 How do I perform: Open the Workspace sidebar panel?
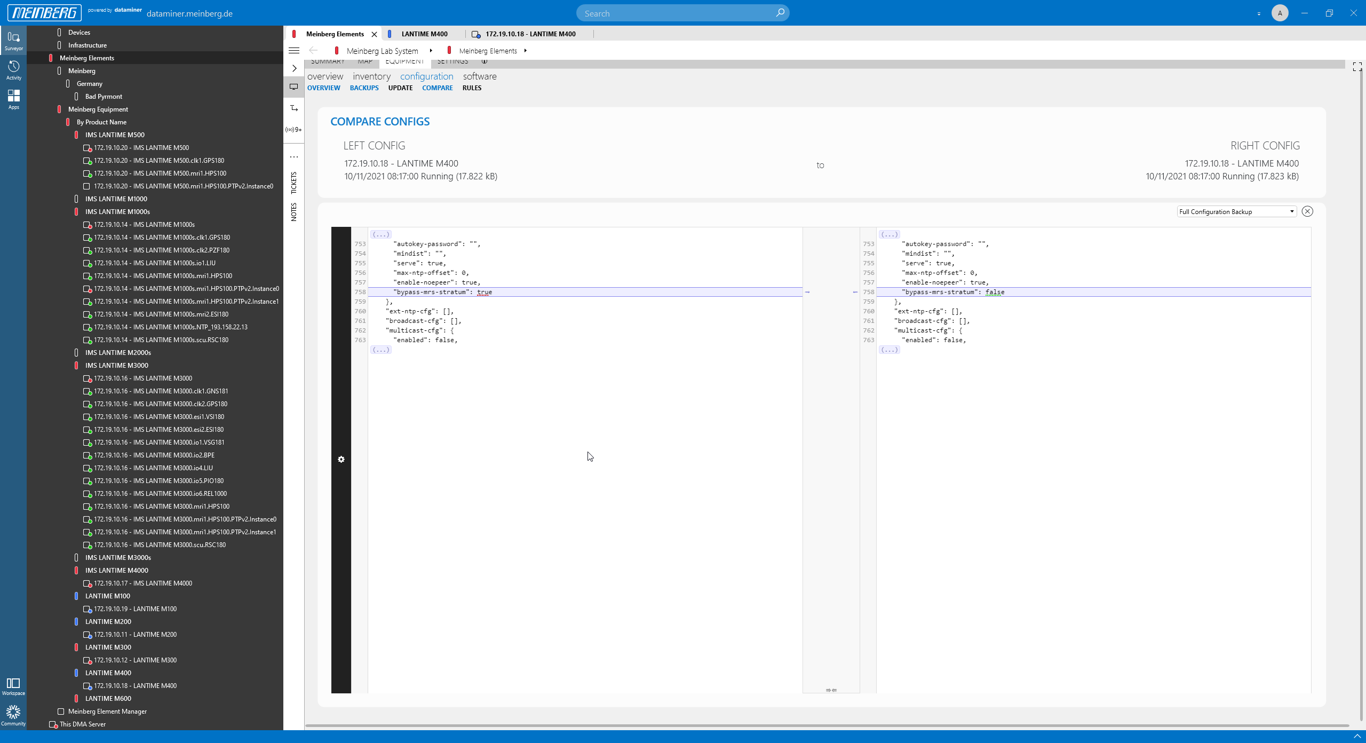[13, 686]
